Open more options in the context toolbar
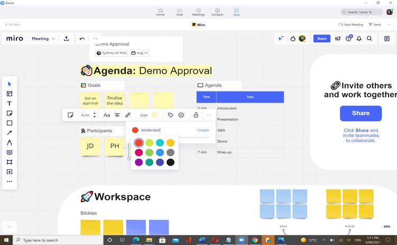 click(x=209, y=115)
